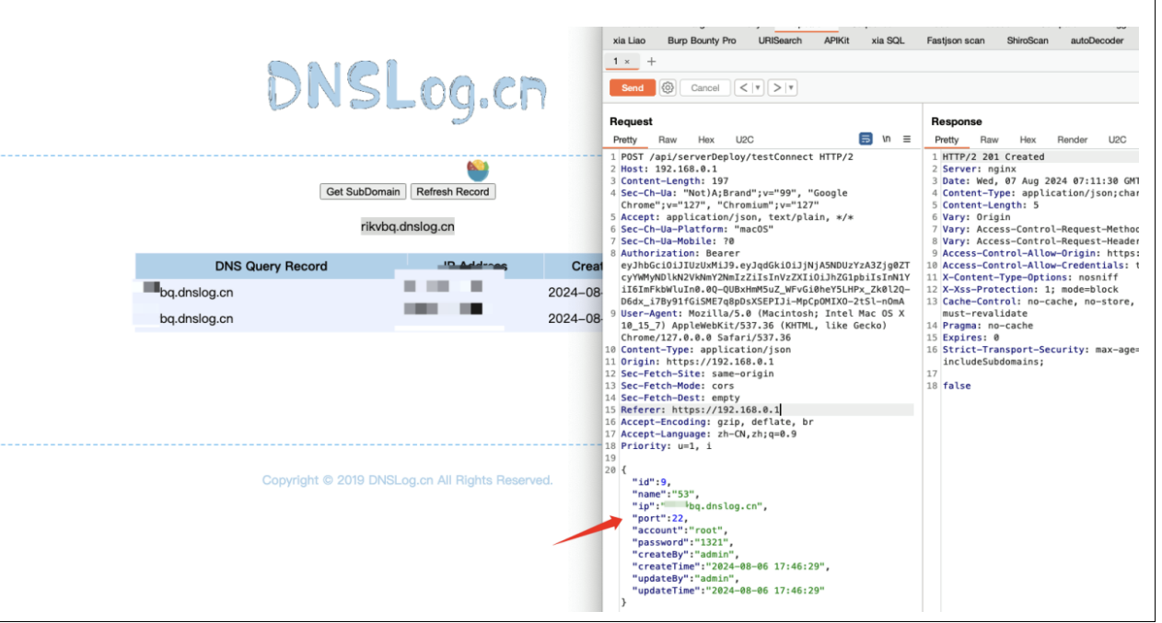Open the Response U2C tab
1162x623 pixels.
(1117, 140)
